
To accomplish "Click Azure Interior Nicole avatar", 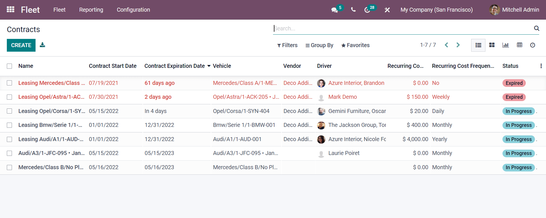I will pos(321,139).
